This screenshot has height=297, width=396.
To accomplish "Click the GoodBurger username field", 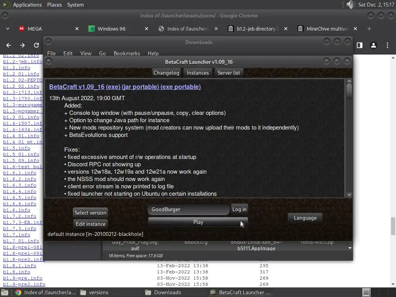I will 189,209.
